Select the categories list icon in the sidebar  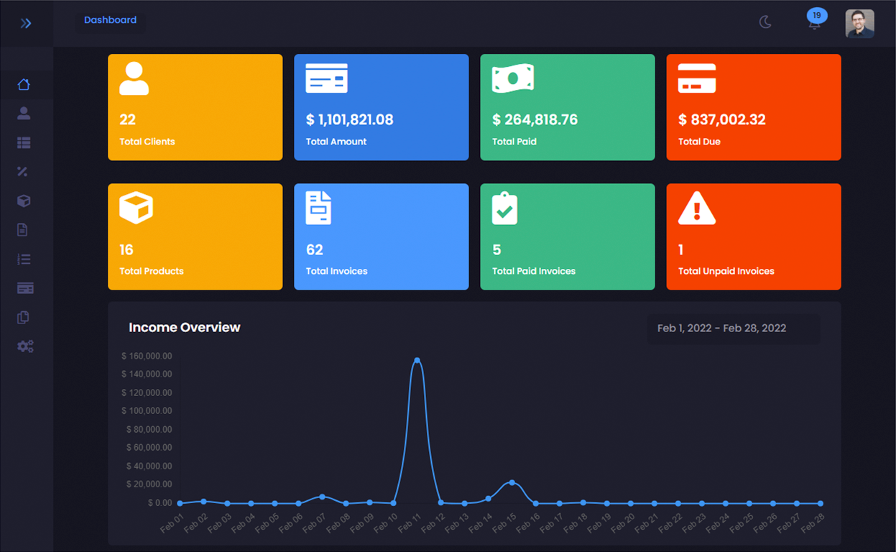pyautogui.click(x=24, y=142)
